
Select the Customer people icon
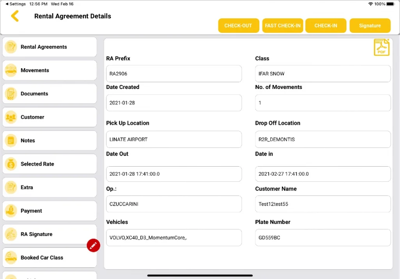pyautogui.click(x=11, y=117)
